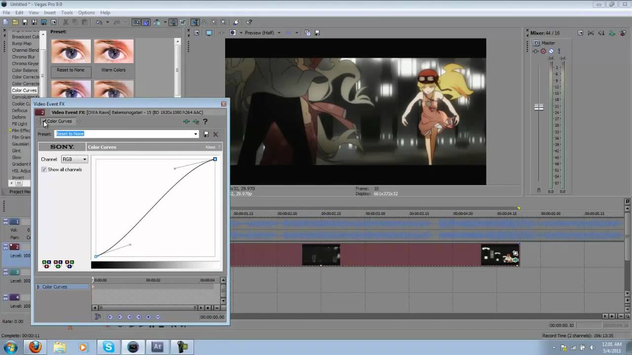Screen dimensions: 632x355
Task: Open Preview (Half) quality dropdown
Action: click(279, 33)
